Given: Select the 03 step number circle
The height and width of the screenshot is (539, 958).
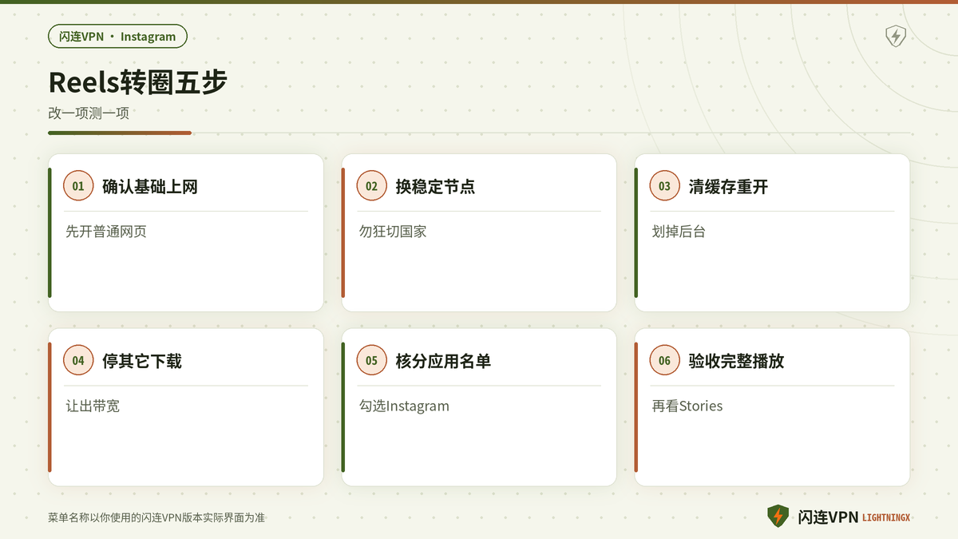Looking at the screenshot, I should (664, 186).
